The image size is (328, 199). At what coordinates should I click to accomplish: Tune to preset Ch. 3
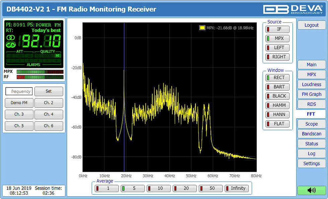[19, 114]
